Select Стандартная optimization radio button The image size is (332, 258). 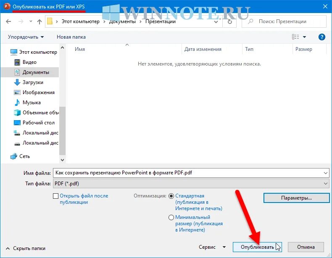pos(171,196)
